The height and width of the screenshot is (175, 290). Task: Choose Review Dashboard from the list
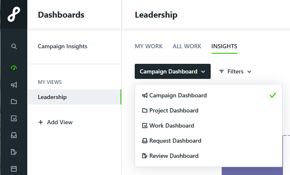click(x=209, y=156)
